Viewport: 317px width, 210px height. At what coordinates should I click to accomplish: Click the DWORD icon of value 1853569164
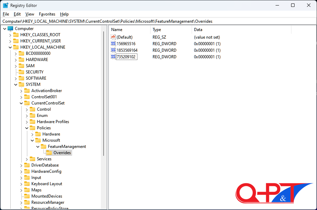point(113,50)
